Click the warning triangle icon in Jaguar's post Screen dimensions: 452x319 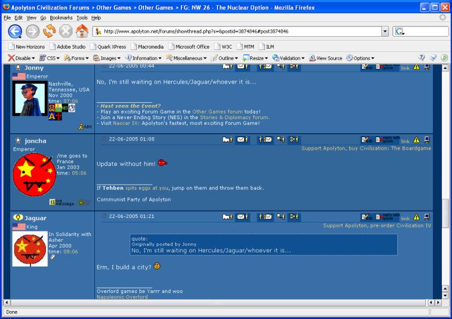click(x=416, y=217)
